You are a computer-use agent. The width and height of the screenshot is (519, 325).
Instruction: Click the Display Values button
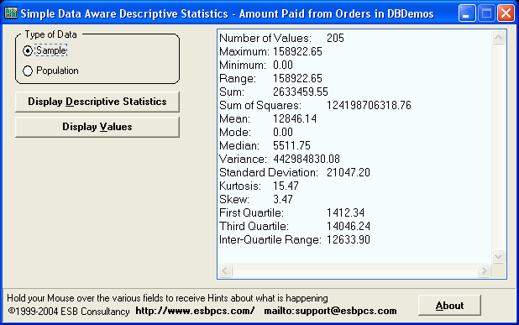97,127
